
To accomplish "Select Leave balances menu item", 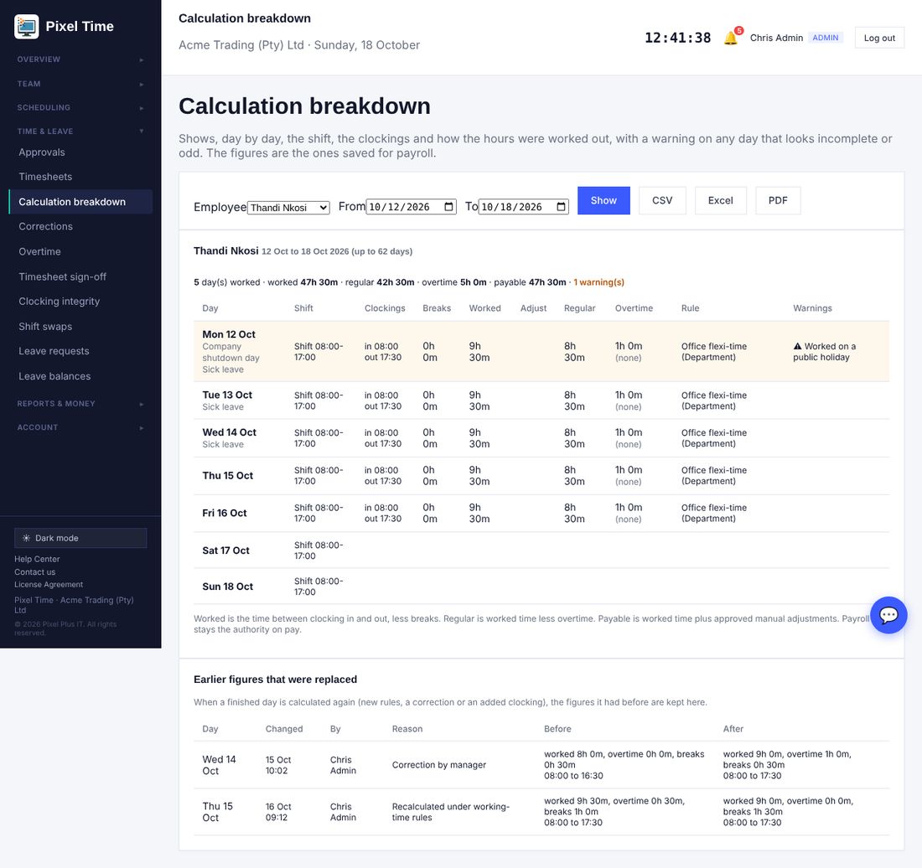I will [x=54, y=376].
